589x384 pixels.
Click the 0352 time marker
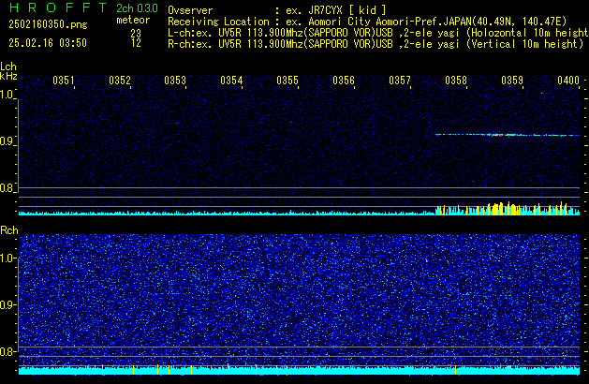pyautogui.click(x=120, y=81)
